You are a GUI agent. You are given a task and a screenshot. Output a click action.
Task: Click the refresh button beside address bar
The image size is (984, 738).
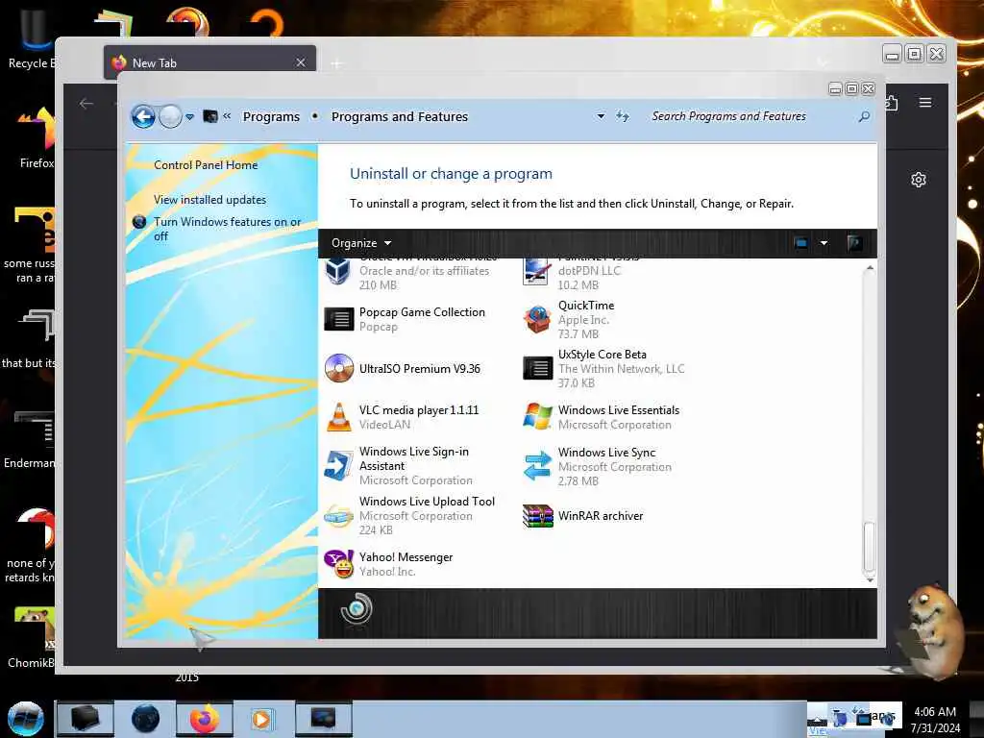[x=622, y=116]
